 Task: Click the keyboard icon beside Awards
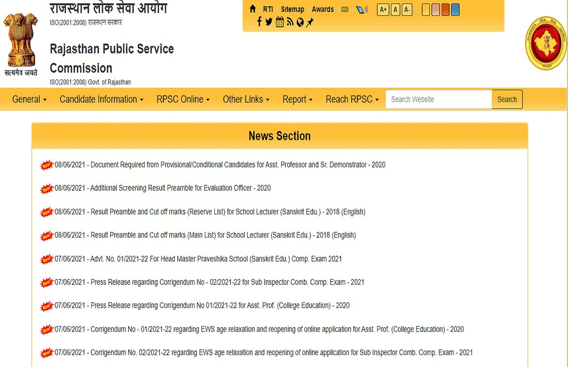345,9
